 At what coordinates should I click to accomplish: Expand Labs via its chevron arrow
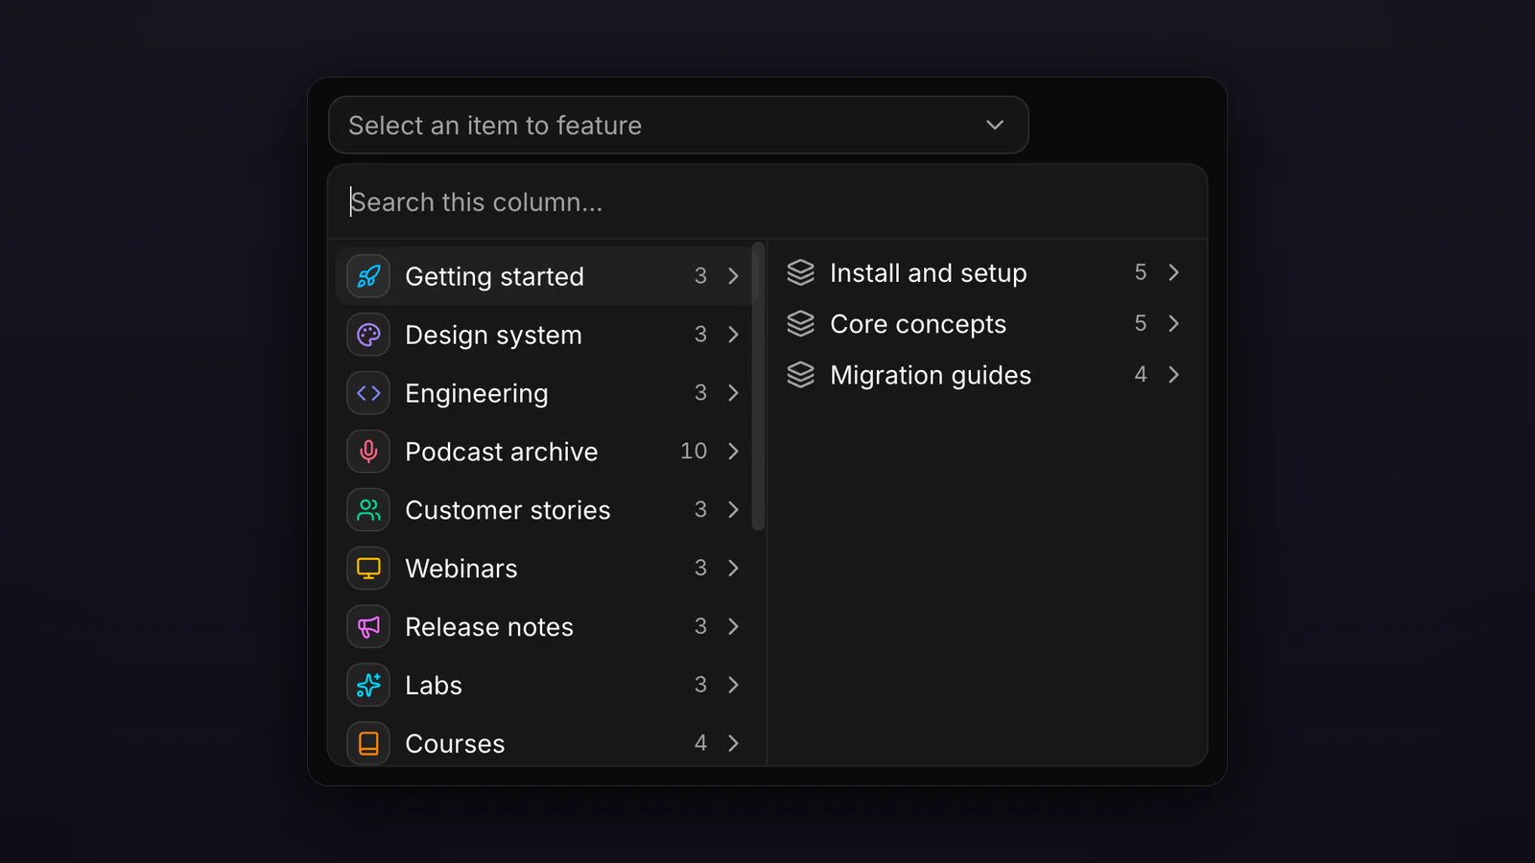tap(733, 686)
